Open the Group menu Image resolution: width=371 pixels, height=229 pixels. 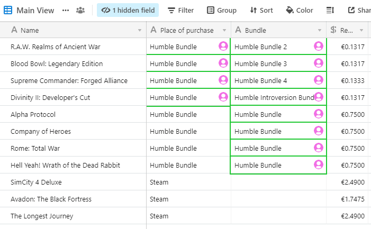coord(221,10)
